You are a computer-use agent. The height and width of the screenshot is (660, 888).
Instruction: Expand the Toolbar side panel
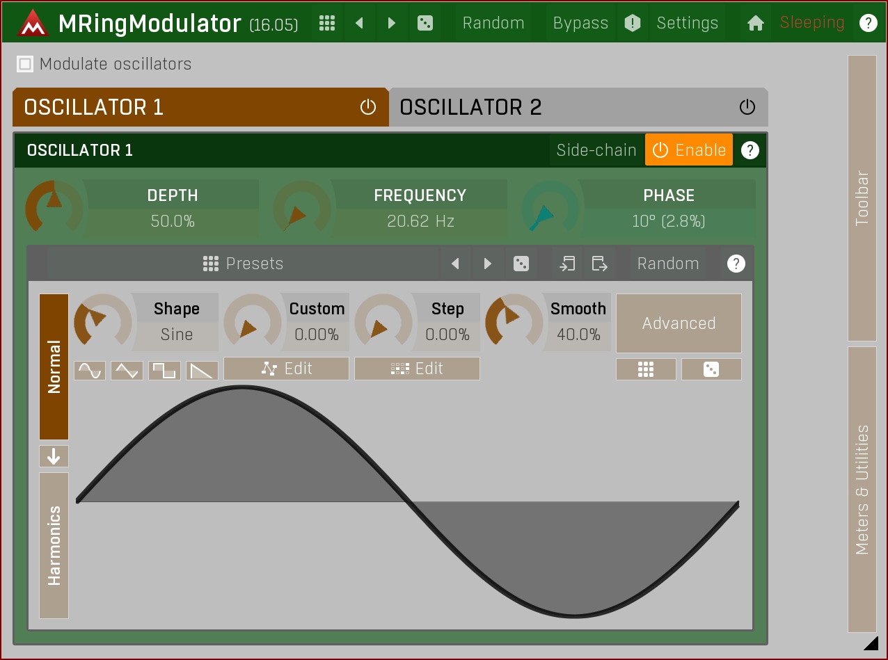862,198
